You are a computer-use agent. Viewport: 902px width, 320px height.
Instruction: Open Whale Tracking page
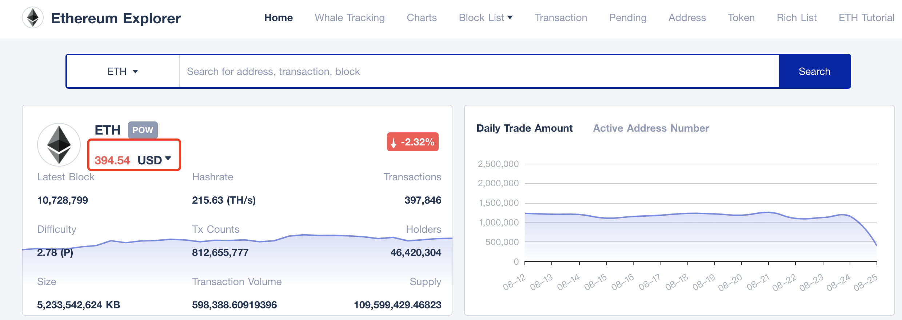tap(350, 17)
